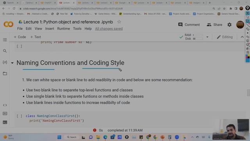Image resolution: width=250 pixels, height=141 pixels.
Task: Add a new Text cell
Action: tap(36, 37)
